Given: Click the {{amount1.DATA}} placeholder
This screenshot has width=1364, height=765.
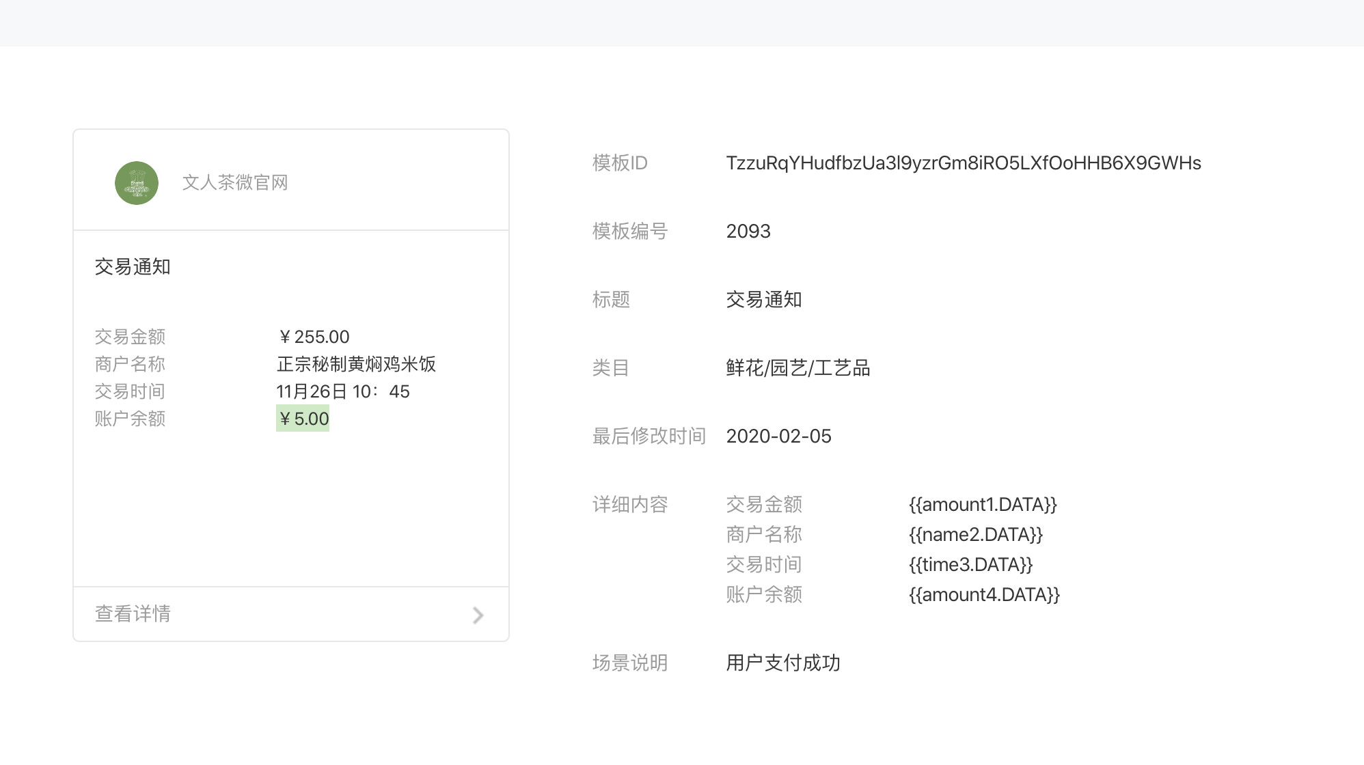Looking at the screenshot, I should click(982, 505).
